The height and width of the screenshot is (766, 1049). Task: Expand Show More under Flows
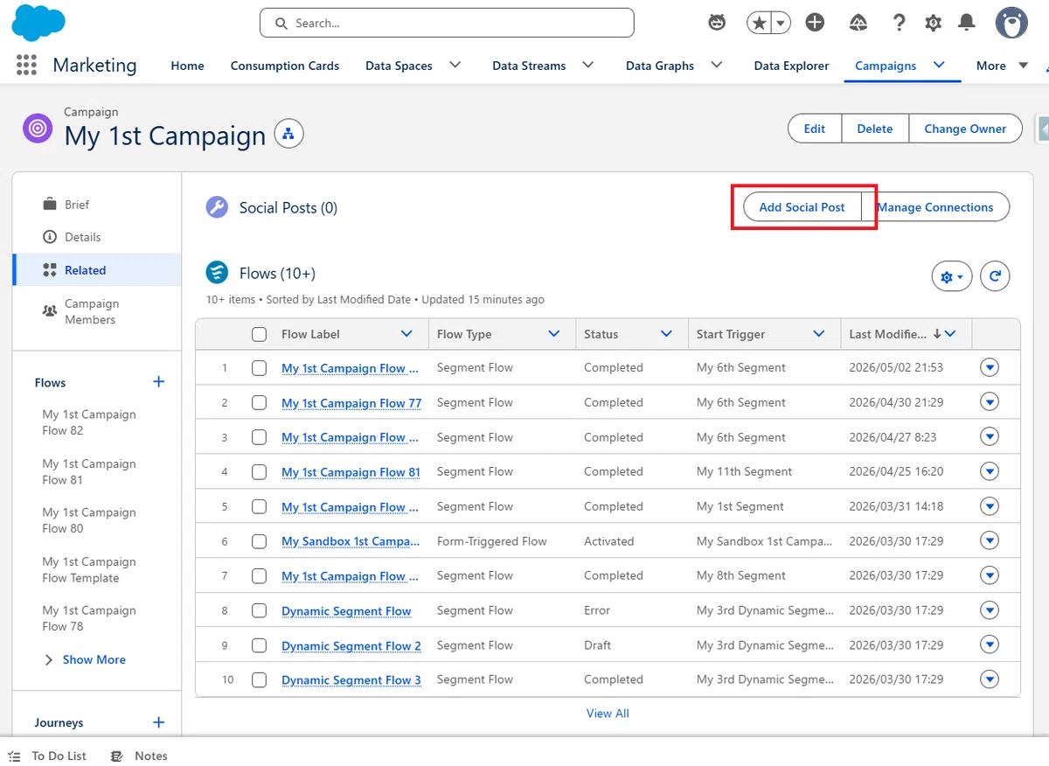pos(85,659)
